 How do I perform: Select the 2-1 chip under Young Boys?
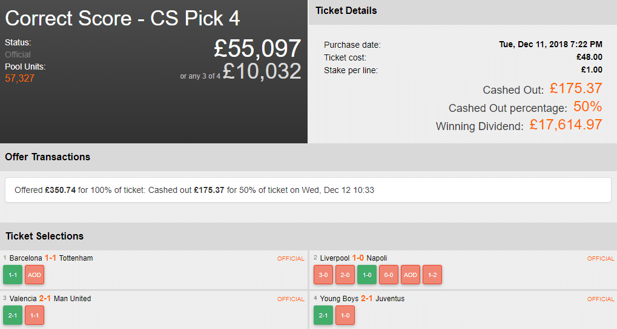coord(323,315)
